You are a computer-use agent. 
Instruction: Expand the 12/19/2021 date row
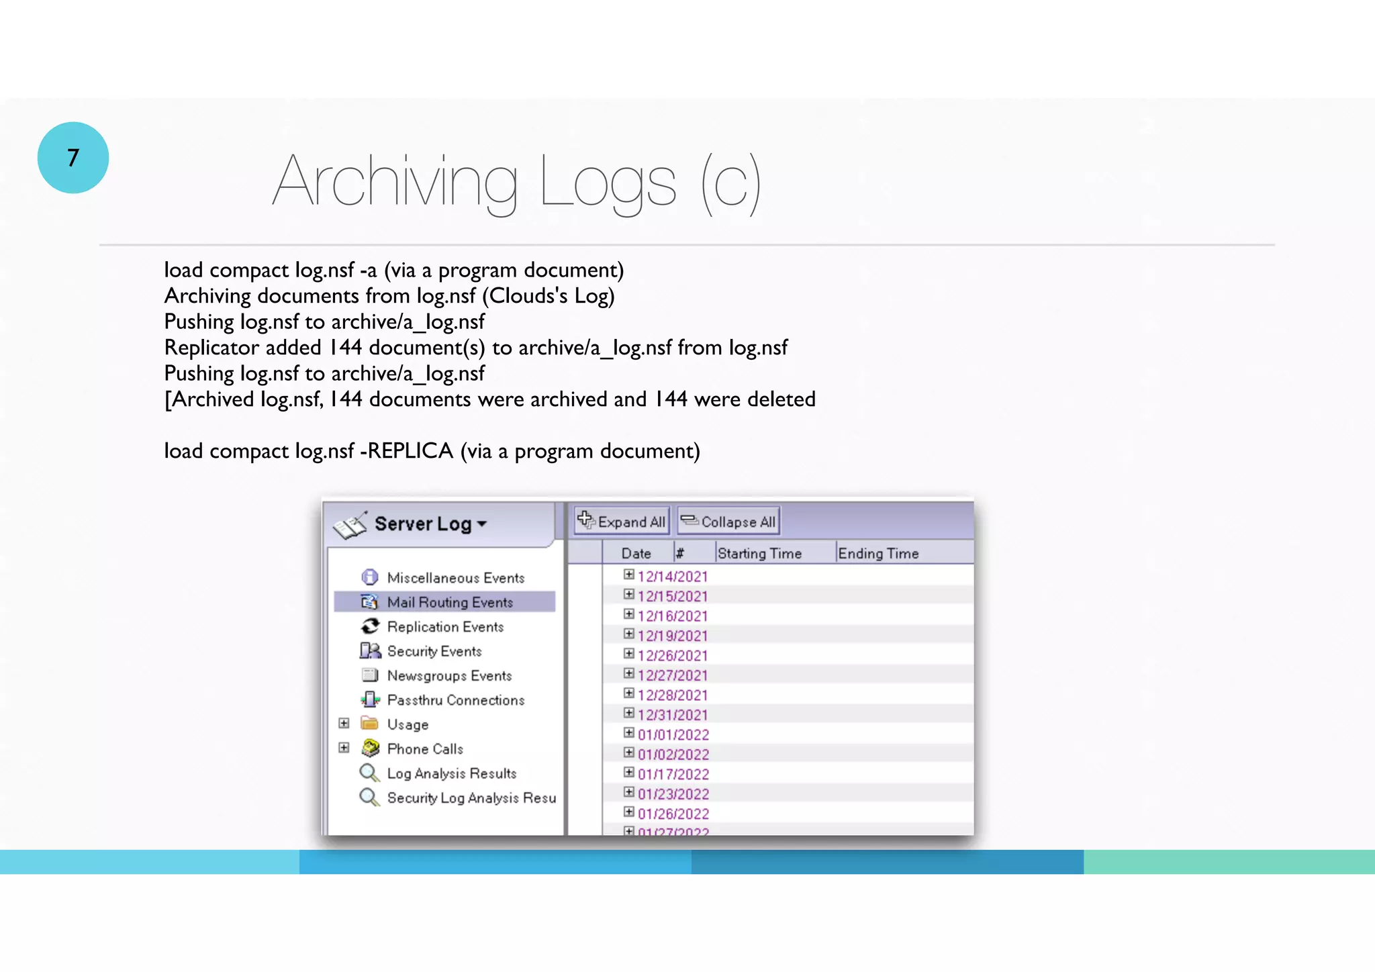pyautogui.click(x=629, y=634)
